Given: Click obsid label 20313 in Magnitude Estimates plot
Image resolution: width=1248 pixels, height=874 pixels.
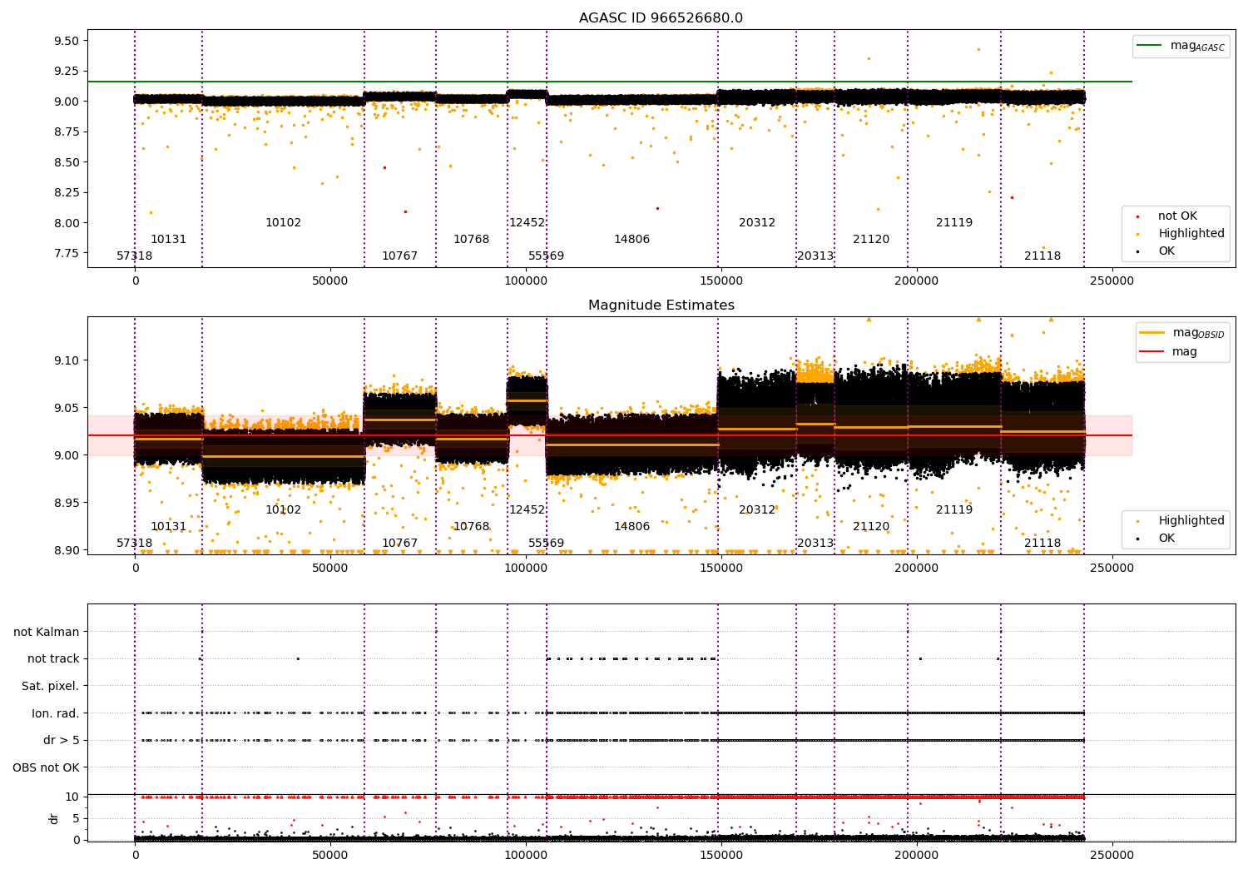Looking at the screenshot, I should tap(815, 543).
